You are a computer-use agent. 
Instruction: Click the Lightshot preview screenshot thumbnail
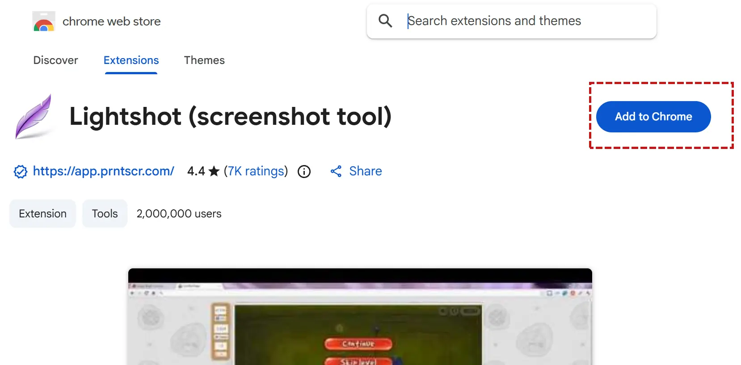coord(360,317)
